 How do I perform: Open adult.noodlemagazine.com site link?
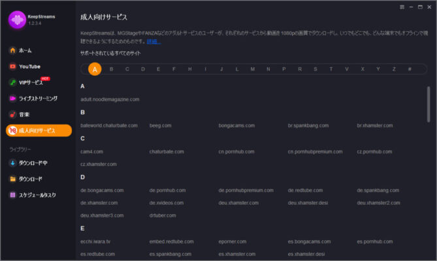[x=110, y=99]
